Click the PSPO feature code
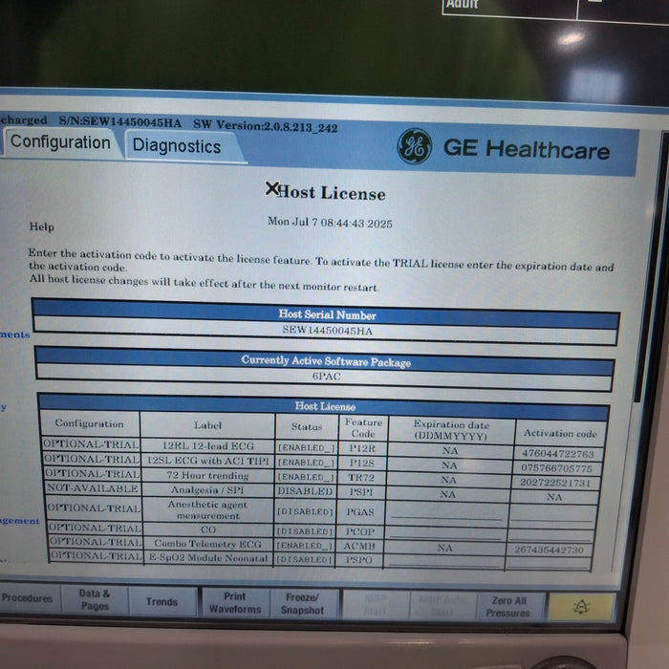Viewport: 669px width, 669px height. (x=358, y=560)
